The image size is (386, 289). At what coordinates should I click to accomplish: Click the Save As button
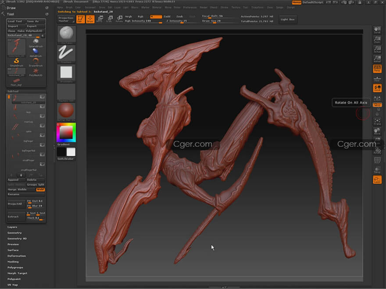(36, 21)
